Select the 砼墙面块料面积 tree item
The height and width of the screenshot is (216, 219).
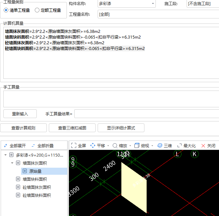(37, 195)
